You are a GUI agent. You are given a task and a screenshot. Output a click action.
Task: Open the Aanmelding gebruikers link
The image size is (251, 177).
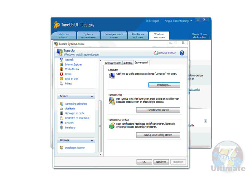76,104
